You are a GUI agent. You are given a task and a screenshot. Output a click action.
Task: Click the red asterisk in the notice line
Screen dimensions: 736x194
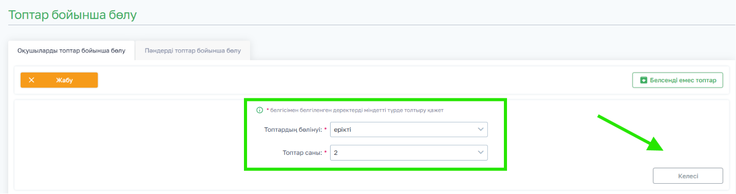[268, 110]
